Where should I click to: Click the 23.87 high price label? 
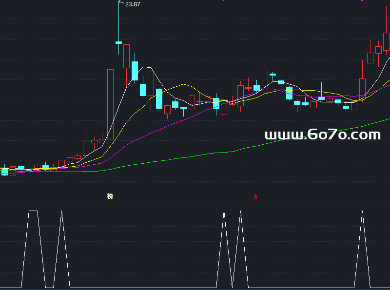tap(133, 4)
